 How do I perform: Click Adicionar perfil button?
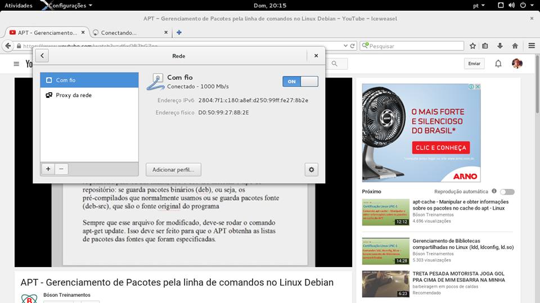(x=173, y=169)
